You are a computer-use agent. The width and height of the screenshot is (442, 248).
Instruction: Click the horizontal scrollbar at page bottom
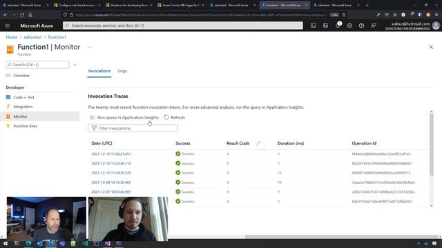click(341, 237)
